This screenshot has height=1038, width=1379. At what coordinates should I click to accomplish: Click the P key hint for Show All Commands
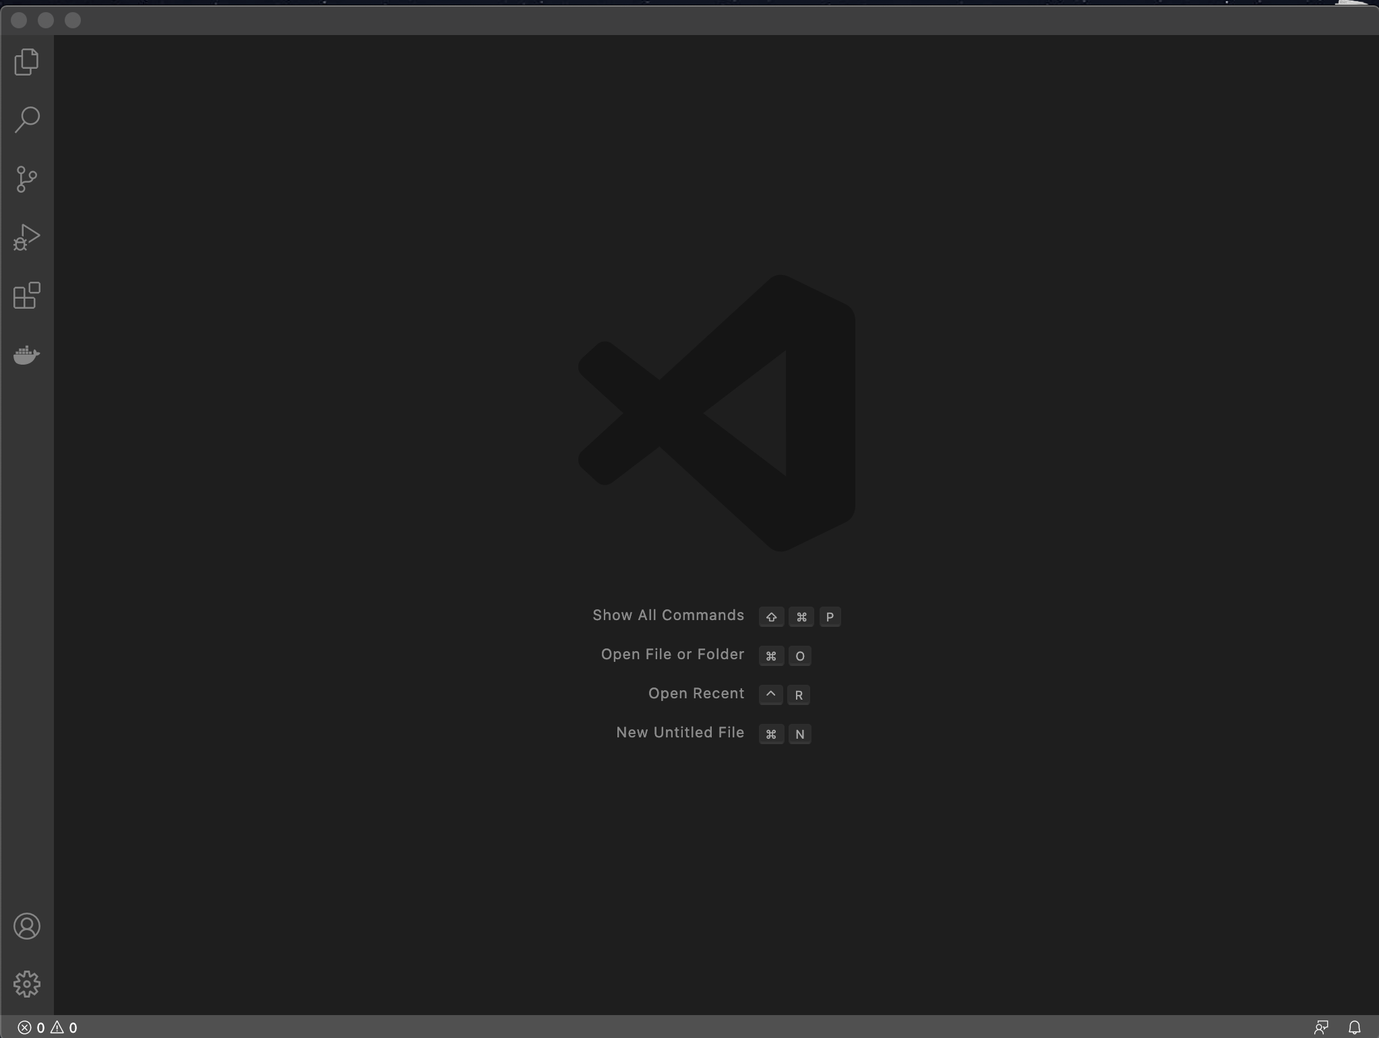click(x=830, y=617)
